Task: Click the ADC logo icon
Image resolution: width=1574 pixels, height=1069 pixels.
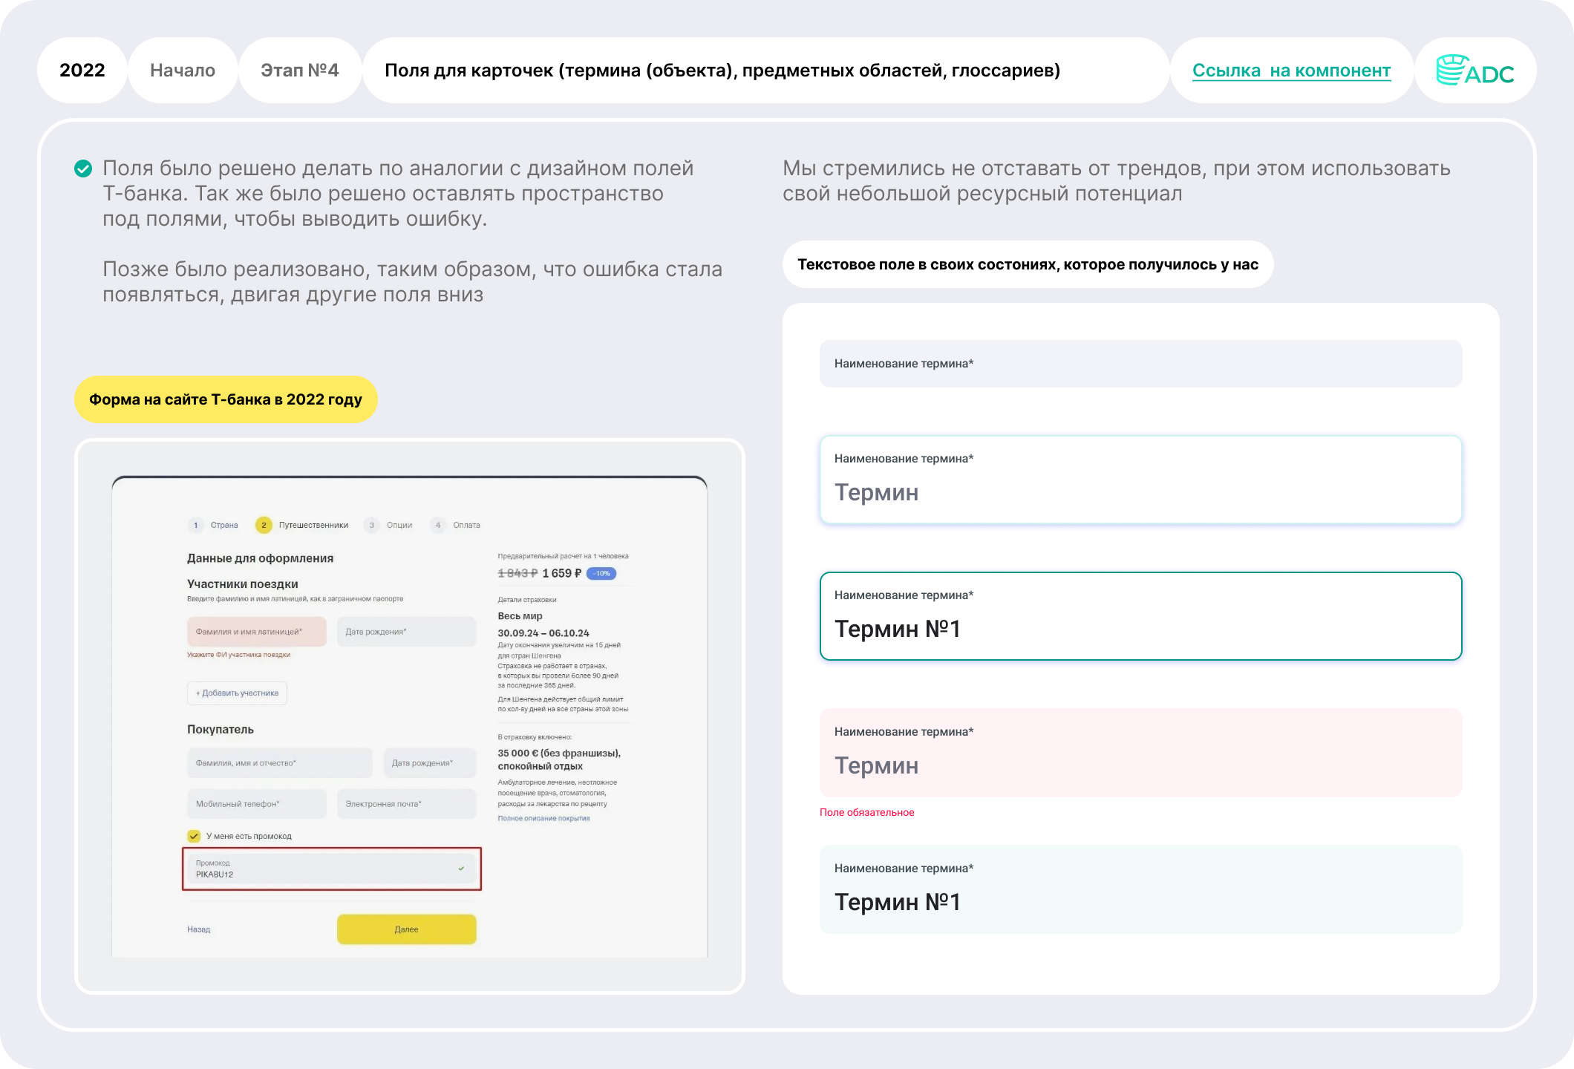Action: point(1475,71)
